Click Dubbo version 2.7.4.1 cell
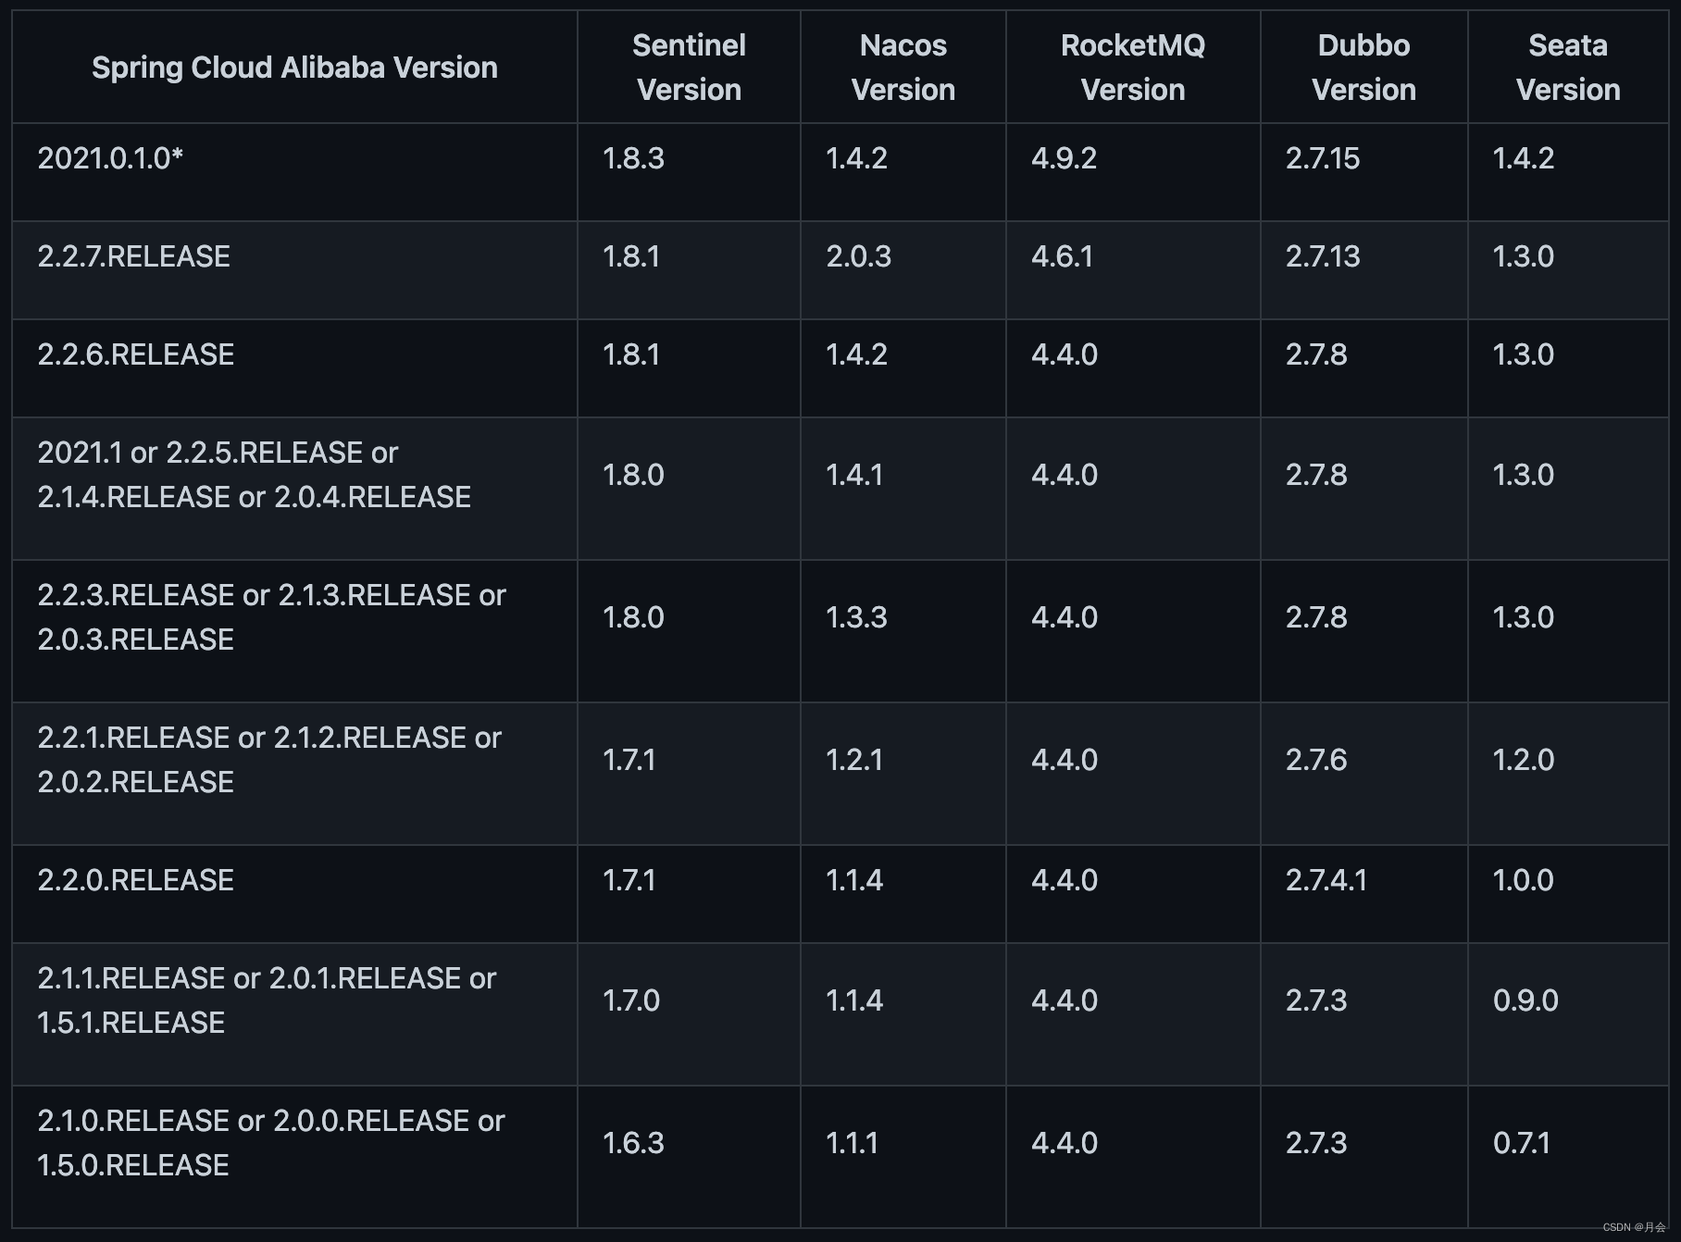 pos(1326,880)
